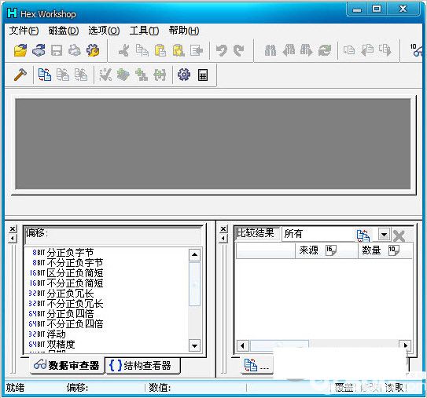Open the 工具(T) menu

click(145, 31)
